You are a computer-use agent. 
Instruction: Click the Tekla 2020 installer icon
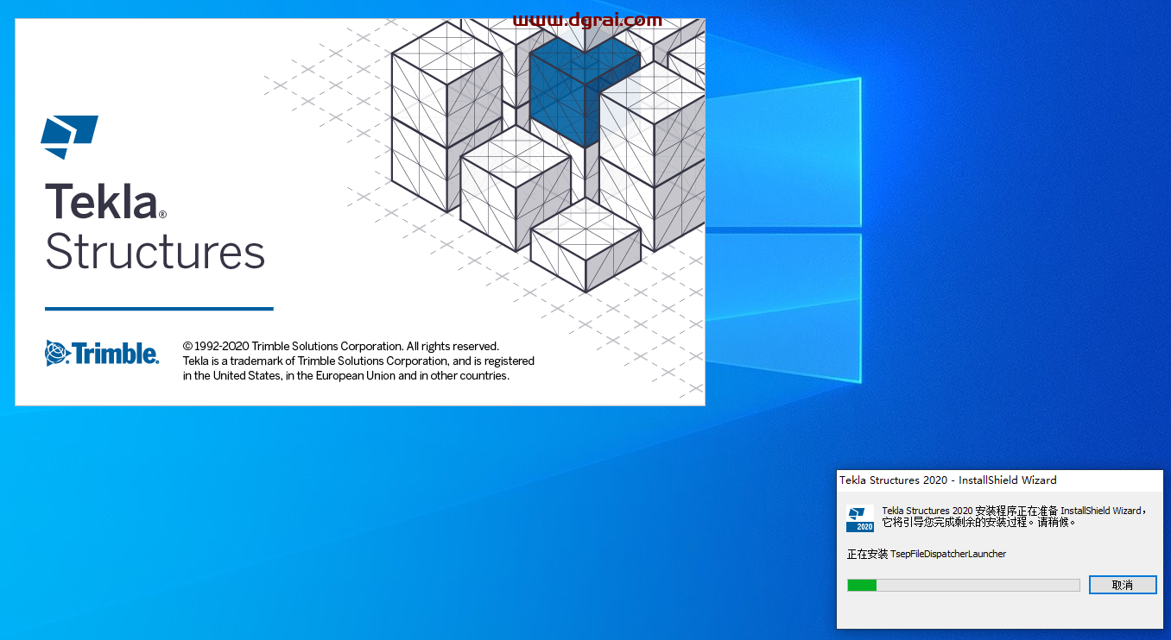point(860,518)
